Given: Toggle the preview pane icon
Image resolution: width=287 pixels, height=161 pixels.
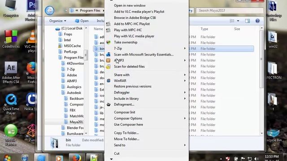Looking at the screenshot, I should 248,21.
